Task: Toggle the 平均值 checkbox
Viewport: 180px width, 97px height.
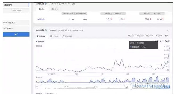Action: pos(164,41)
